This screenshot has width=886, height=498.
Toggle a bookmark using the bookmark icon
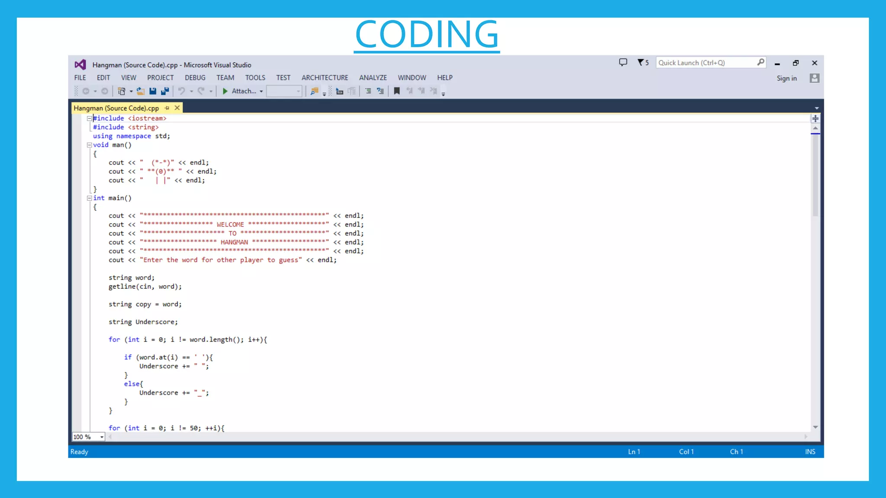(397, 91)
